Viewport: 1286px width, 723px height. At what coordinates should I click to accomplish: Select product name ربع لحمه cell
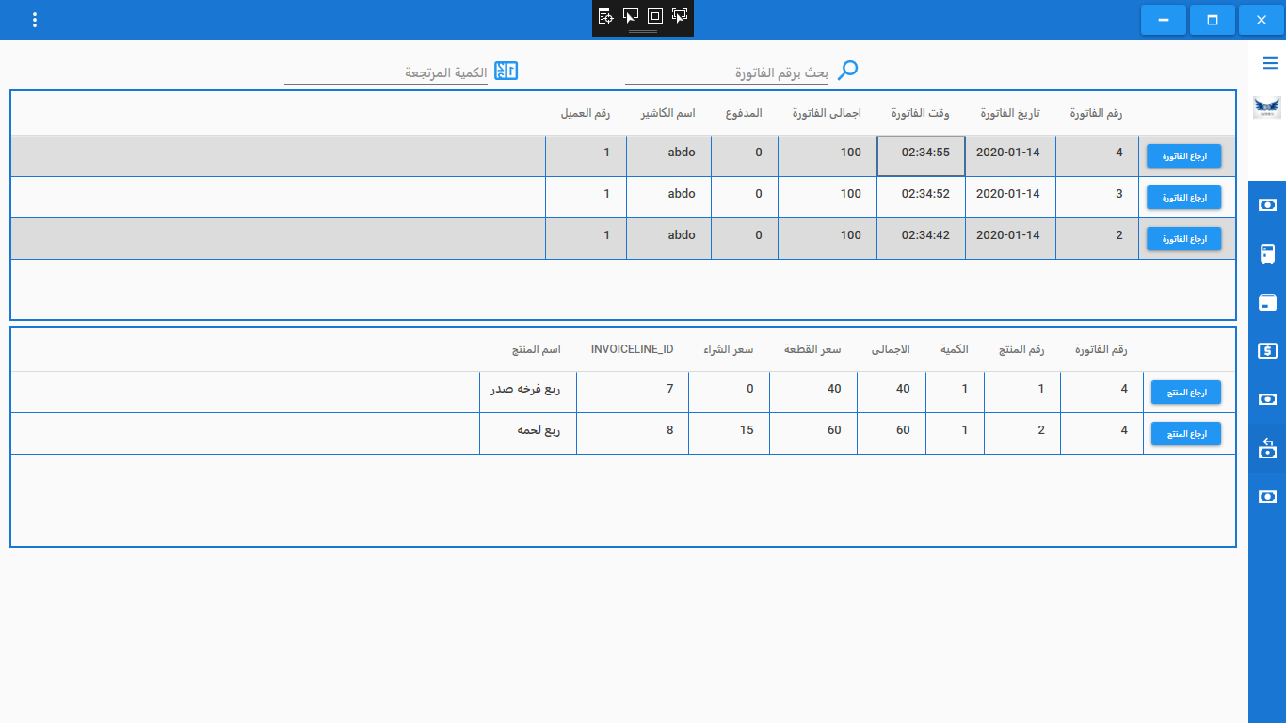528,433
